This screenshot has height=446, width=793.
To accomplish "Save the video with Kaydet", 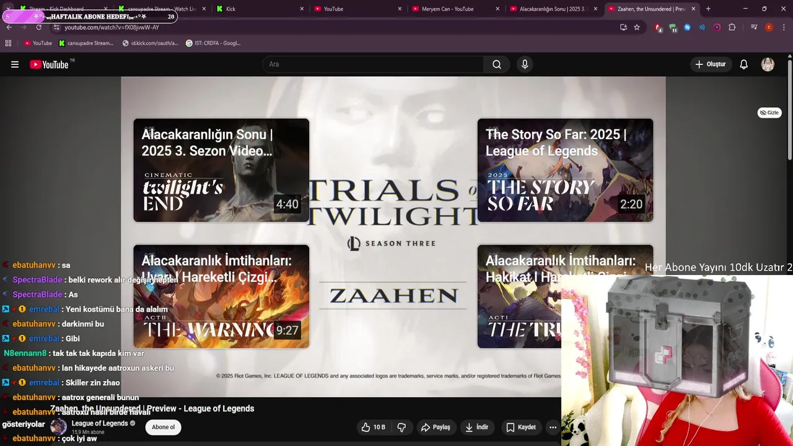I will coord(521,427).
